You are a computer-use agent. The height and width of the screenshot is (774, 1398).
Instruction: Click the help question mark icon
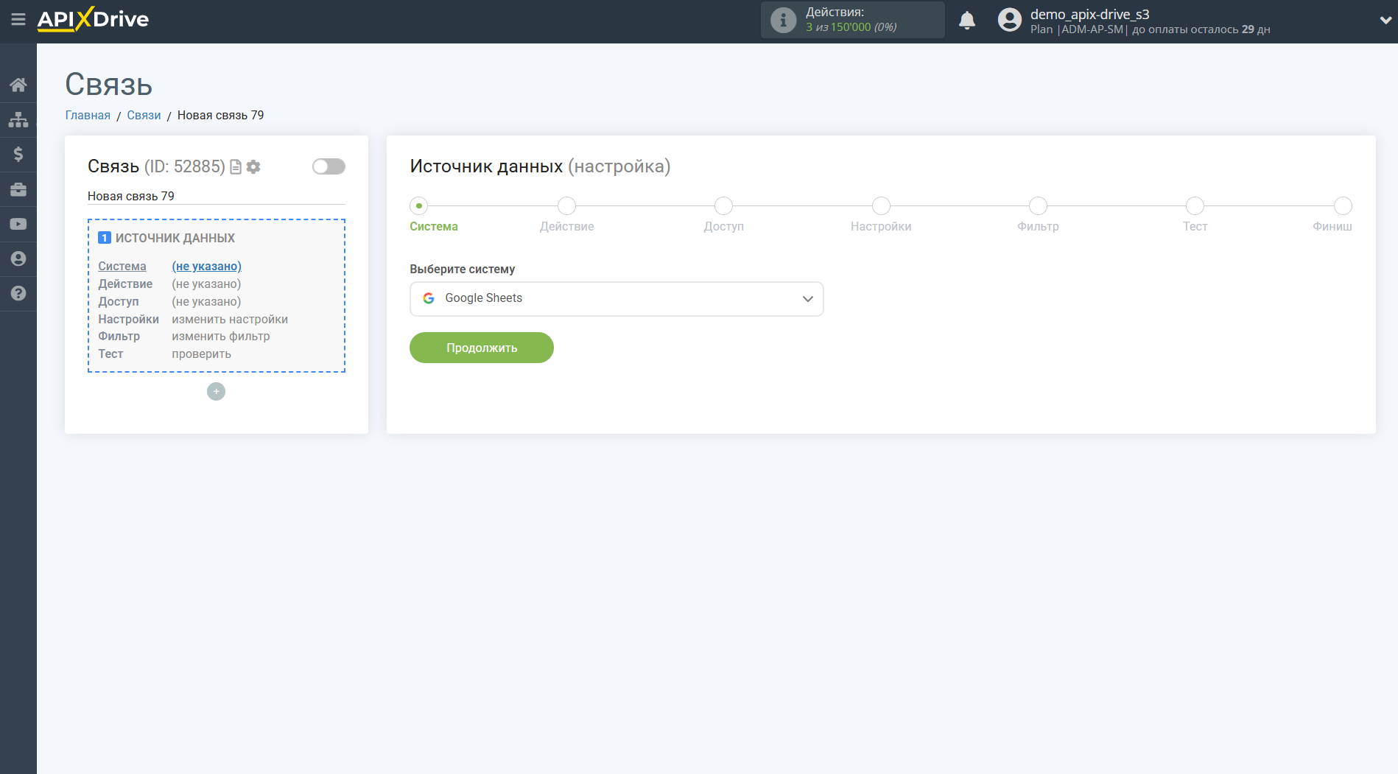point(18,293)
